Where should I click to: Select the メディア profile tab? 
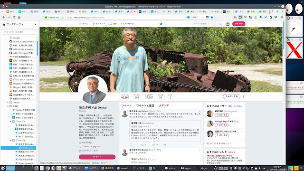164,105
